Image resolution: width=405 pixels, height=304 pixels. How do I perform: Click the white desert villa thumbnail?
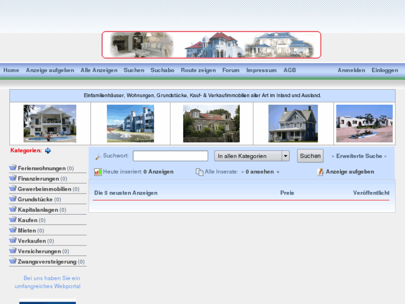(364, 123)
